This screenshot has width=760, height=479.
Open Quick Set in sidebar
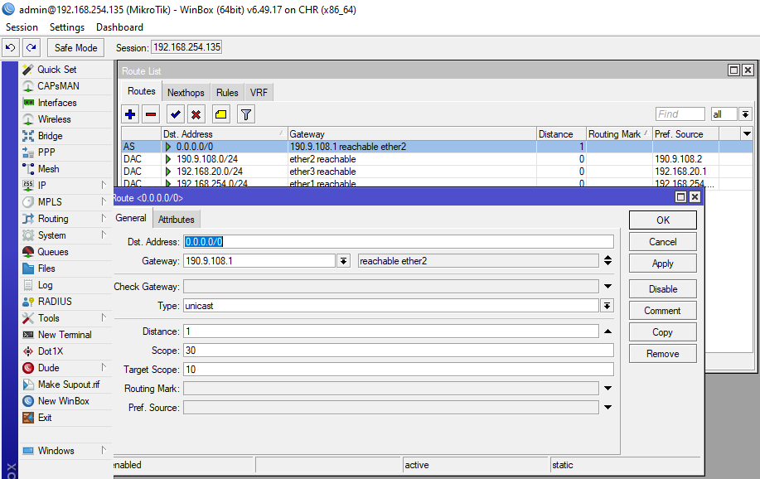pyautogui.click(x=56, y=70)
